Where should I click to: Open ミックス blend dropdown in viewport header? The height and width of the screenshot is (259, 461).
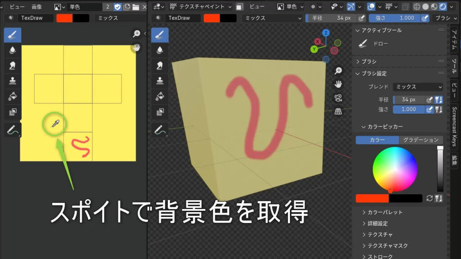tap(272, 18)
